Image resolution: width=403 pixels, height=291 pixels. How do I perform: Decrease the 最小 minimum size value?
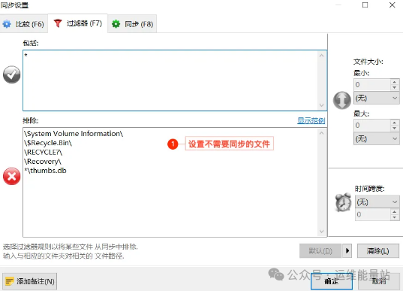coord(395,88)
